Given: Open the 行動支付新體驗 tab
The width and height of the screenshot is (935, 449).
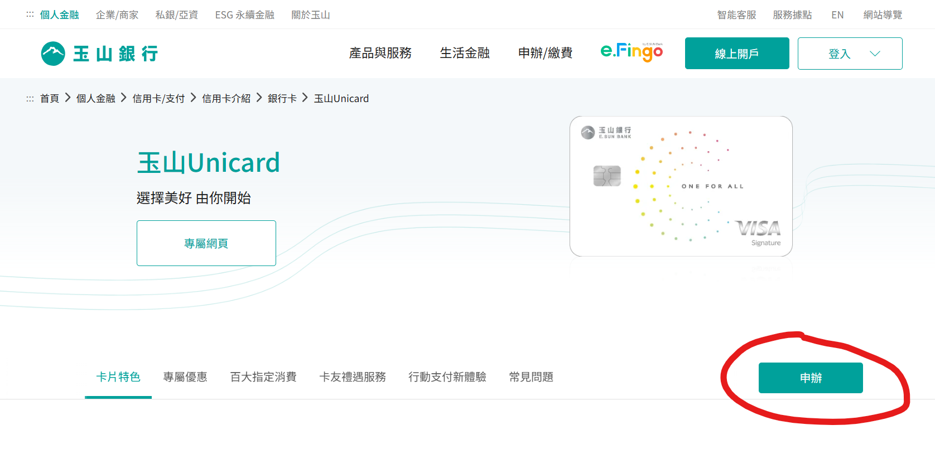Looking at the screenshot, I should pos(447,377).
